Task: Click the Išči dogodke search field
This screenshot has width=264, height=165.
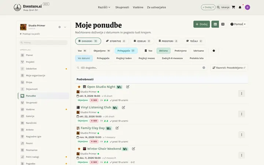Action: pyautogui.click(x=141, y=68)
